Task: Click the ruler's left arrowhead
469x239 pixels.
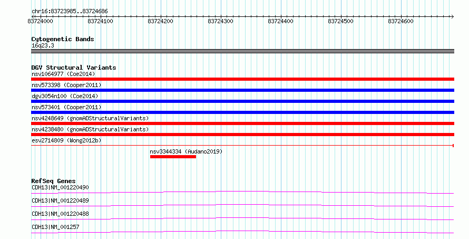Action: [x=33, y=16]
